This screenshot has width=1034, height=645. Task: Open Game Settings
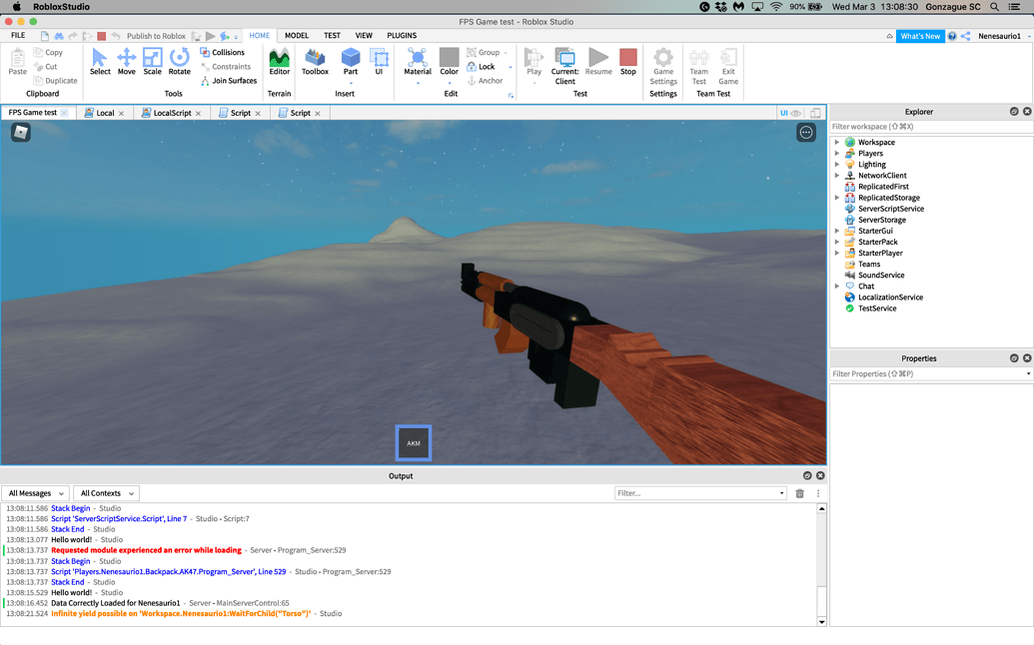pyautogui.click(x=663, y=66)
